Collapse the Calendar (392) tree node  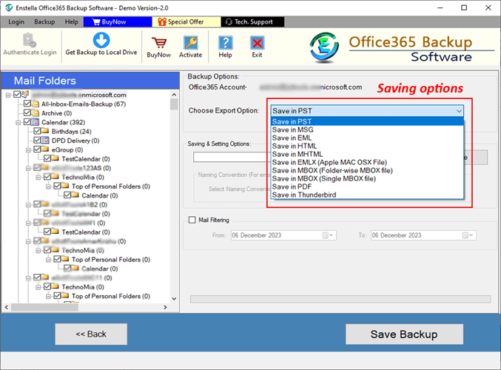(x=19, y=122)
